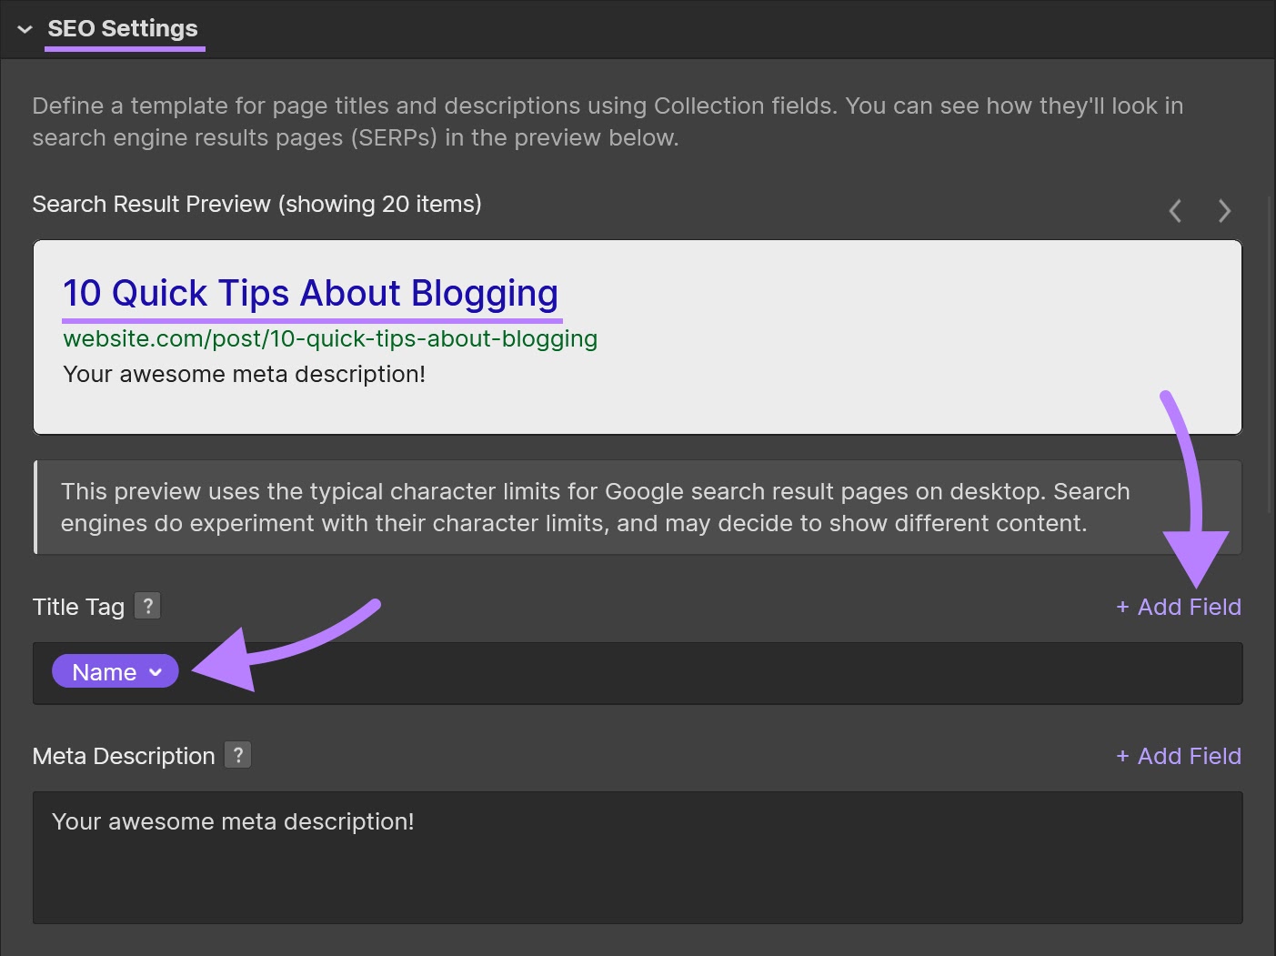Show the previous search result preview item
1276x956 pixels.
coord(1174,210)
